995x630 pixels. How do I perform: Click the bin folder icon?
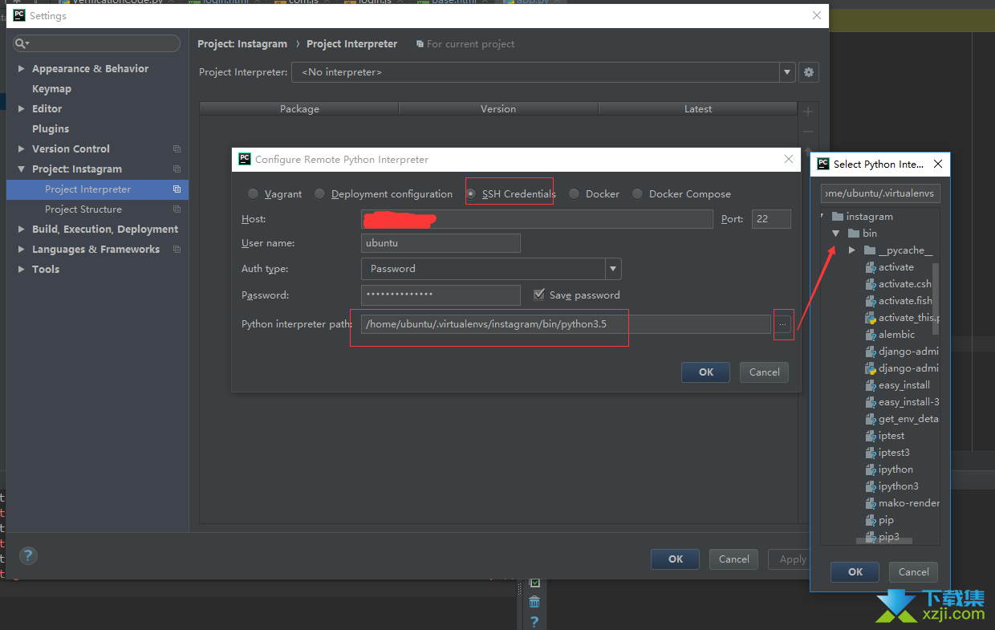(854, 234)
